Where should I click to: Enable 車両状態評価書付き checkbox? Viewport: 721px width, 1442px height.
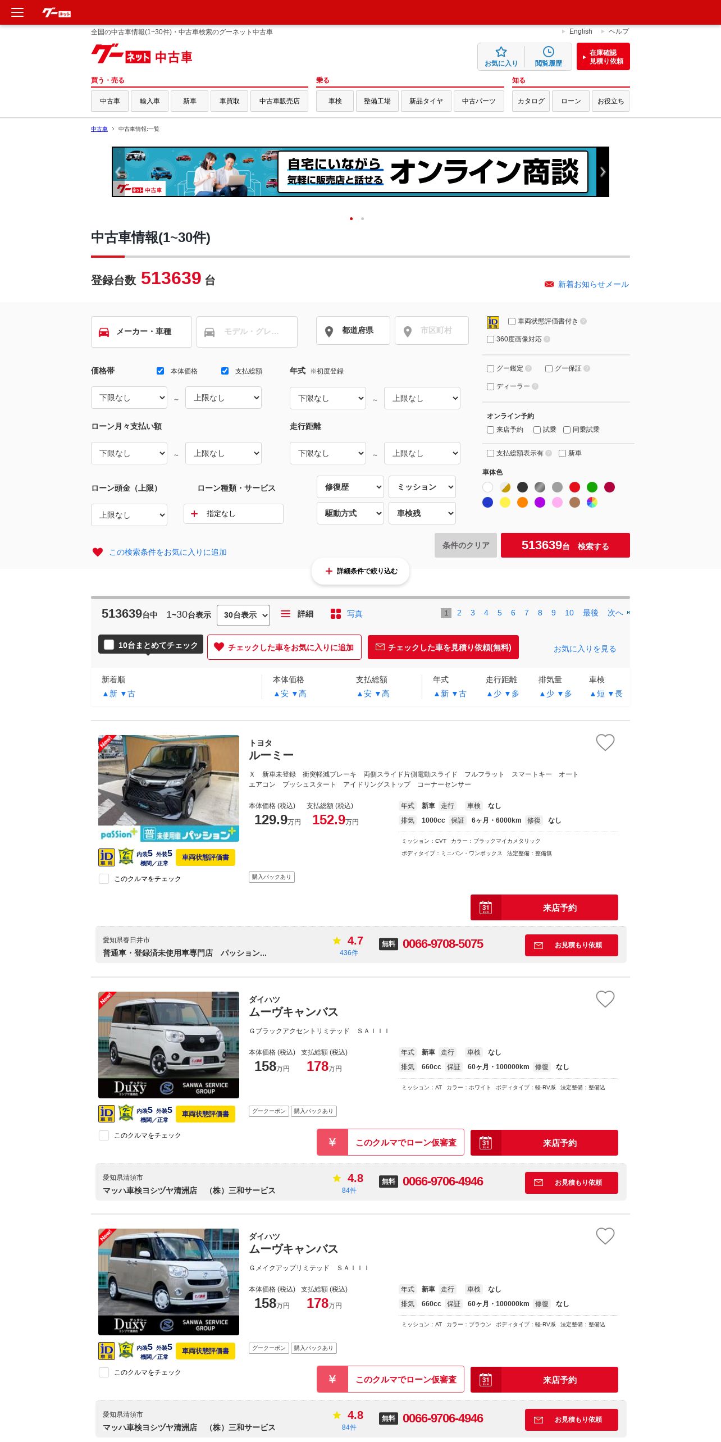(x=512, y=321)
